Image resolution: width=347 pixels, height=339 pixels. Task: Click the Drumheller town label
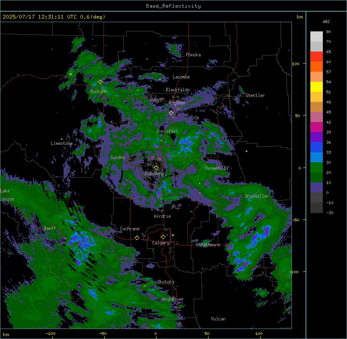coord(257,196)
